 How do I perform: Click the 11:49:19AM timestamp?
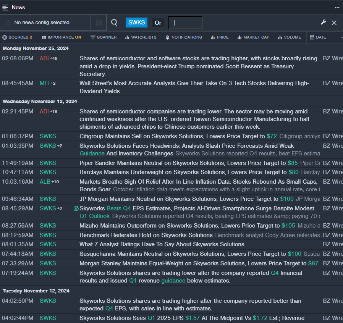18,163
